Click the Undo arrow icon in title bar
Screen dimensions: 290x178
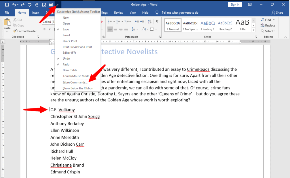point(14,5)
